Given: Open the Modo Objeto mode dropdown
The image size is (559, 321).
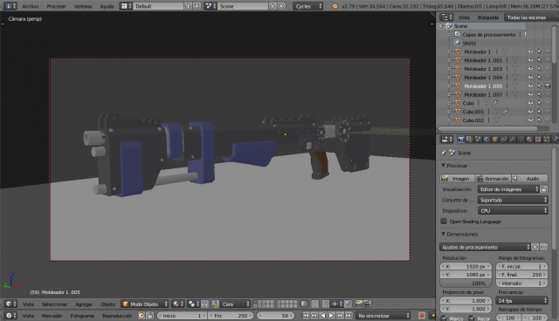Looking at the screenshot, I should point(145,304).
